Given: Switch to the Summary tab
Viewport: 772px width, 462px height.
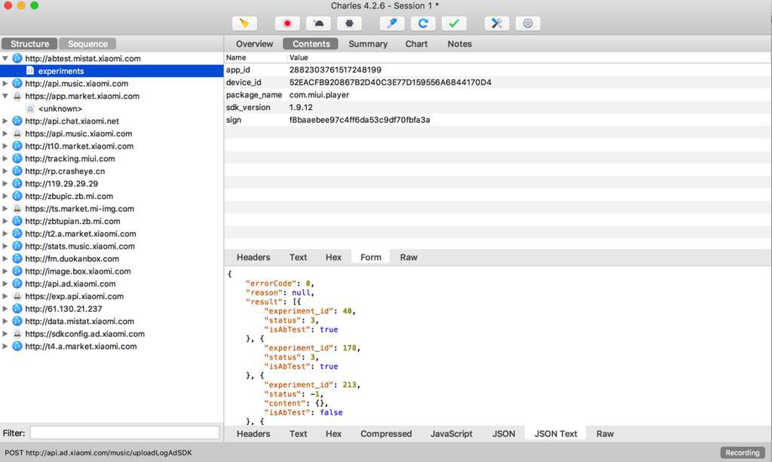Looking at the screenshot, I should (368, 44).
